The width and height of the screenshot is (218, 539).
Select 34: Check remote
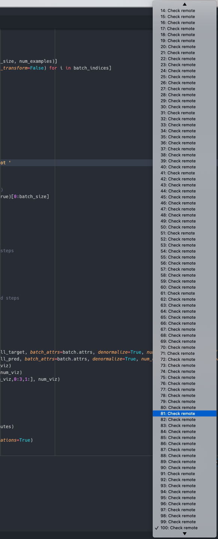coord(185,131)
